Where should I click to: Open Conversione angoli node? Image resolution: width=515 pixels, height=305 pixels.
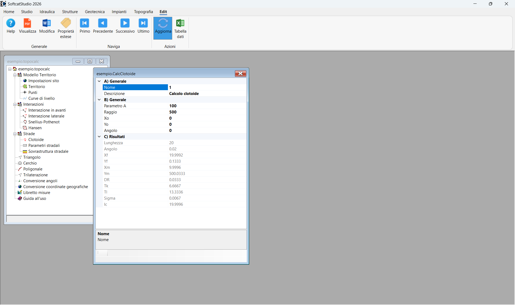40,181
